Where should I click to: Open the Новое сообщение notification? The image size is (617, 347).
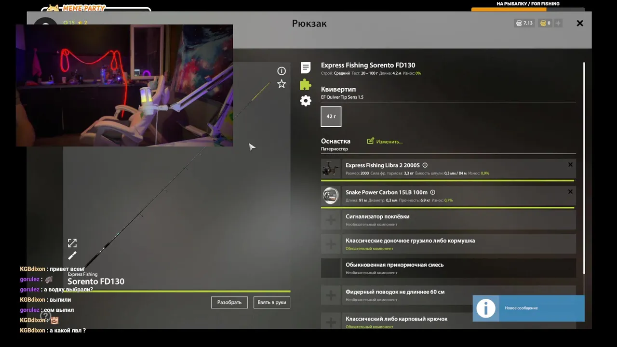[x=529, y=308]
